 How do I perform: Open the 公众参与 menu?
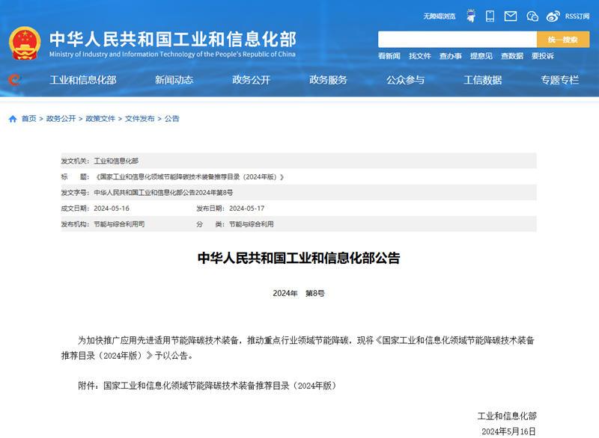405,80
